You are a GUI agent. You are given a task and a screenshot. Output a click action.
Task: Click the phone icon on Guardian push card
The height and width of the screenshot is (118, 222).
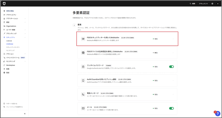pyautogui.click(x=83, y=81)
